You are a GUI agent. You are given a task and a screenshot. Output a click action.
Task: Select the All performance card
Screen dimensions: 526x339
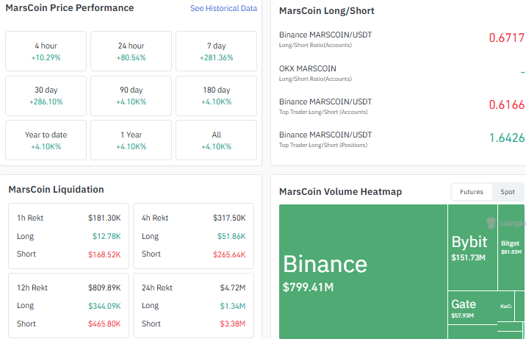tap(217, 140)
